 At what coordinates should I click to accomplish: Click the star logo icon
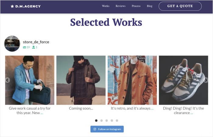[x=12, y=6]
